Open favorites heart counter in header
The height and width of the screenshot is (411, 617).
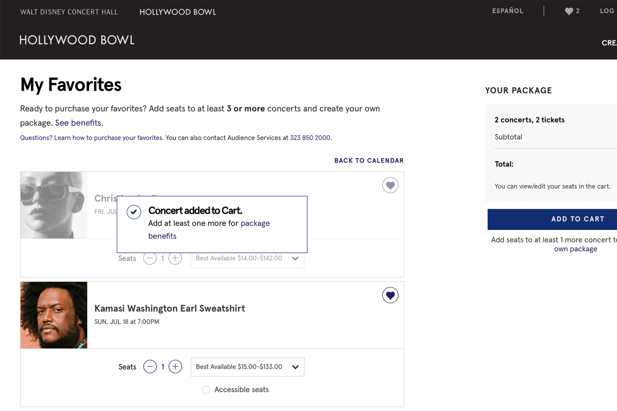pos(572,11)
